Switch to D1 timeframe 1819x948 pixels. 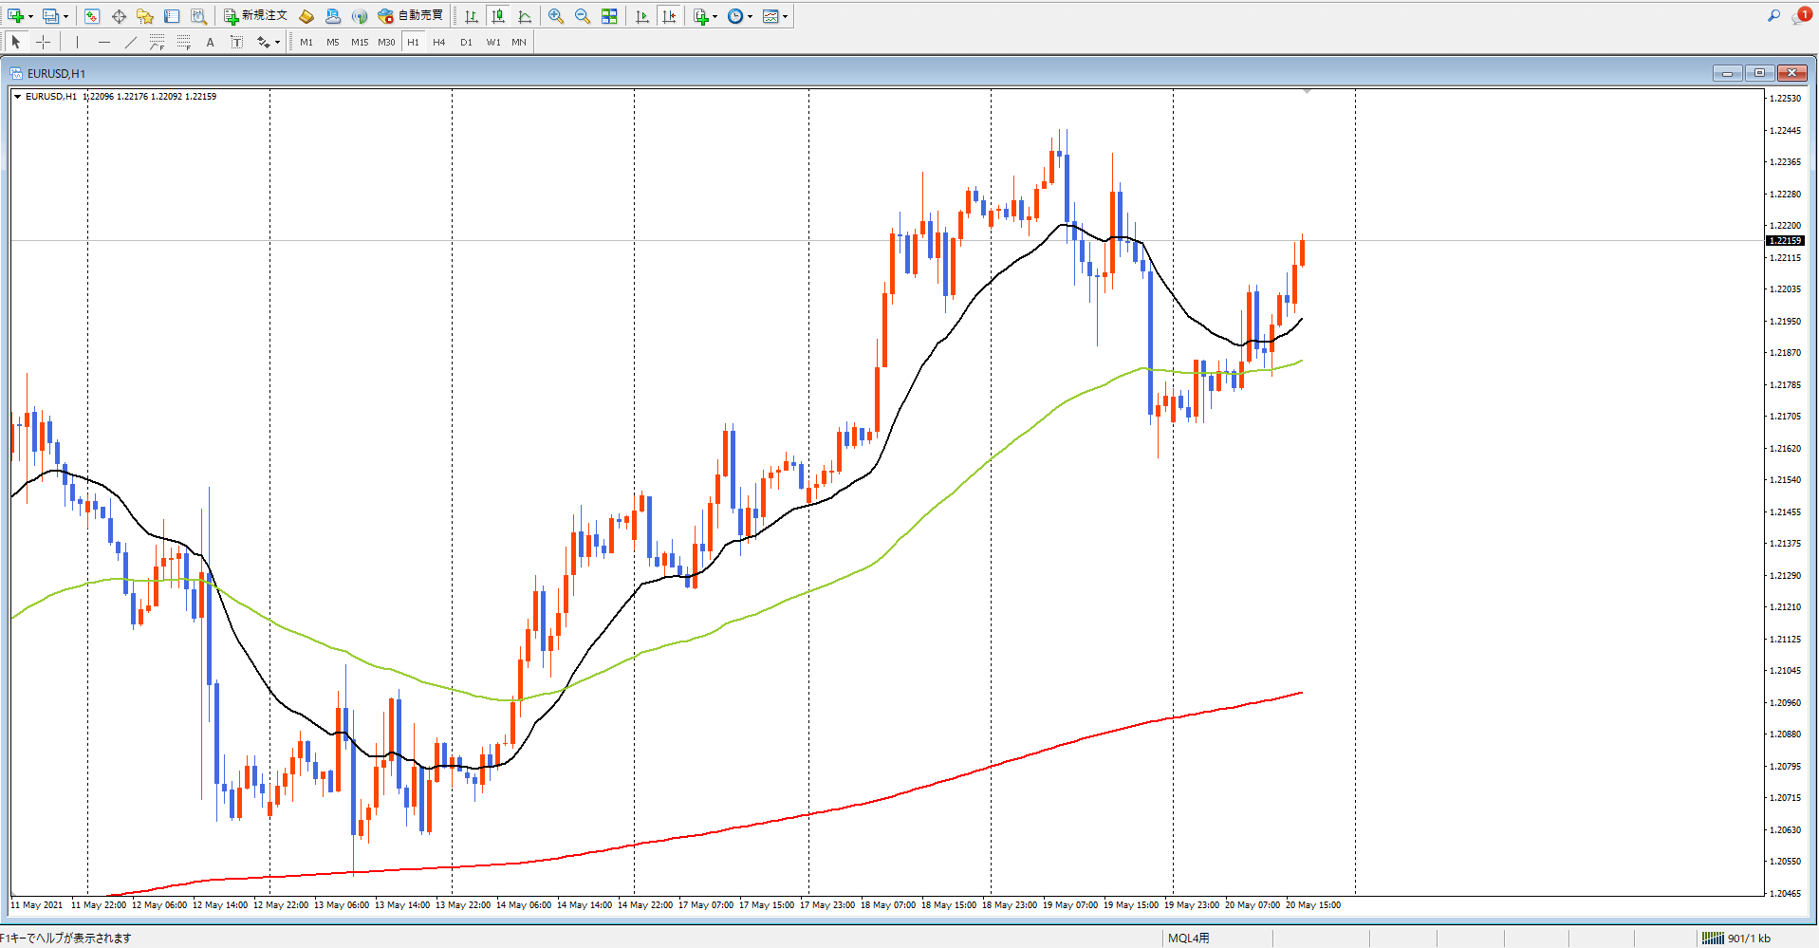(x=466, y=42)
